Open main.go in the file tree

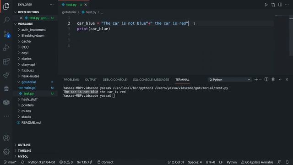[x=29, y=88]
